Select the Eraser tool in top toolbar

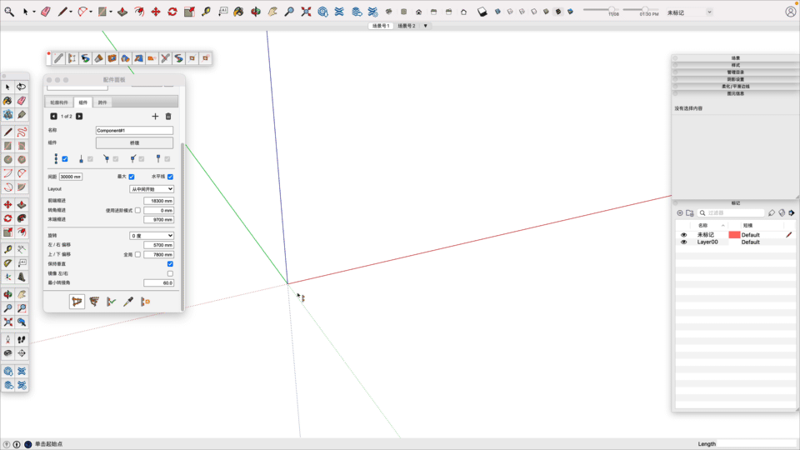(x=46, y=12)
